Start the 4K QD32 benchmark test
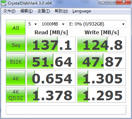Viewport: 132px width, 119px height. tap(16, 95)
